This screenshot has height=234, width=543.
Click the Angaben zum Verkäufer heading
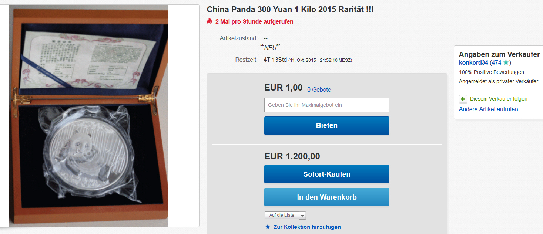click(499, 54)
